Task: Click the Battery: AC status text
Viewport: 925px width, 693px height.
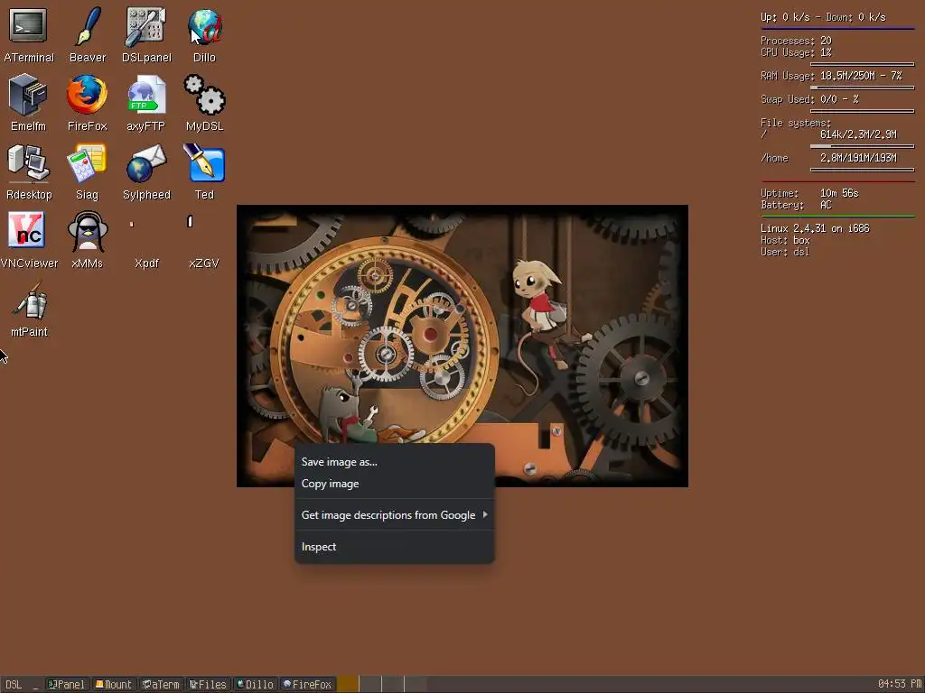Action: pos(796,205)
